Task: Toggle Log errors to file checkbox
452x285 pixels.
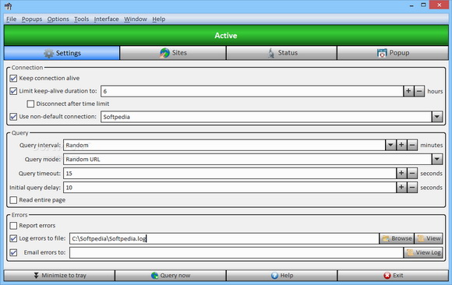Action: click(x=13, y=238)
